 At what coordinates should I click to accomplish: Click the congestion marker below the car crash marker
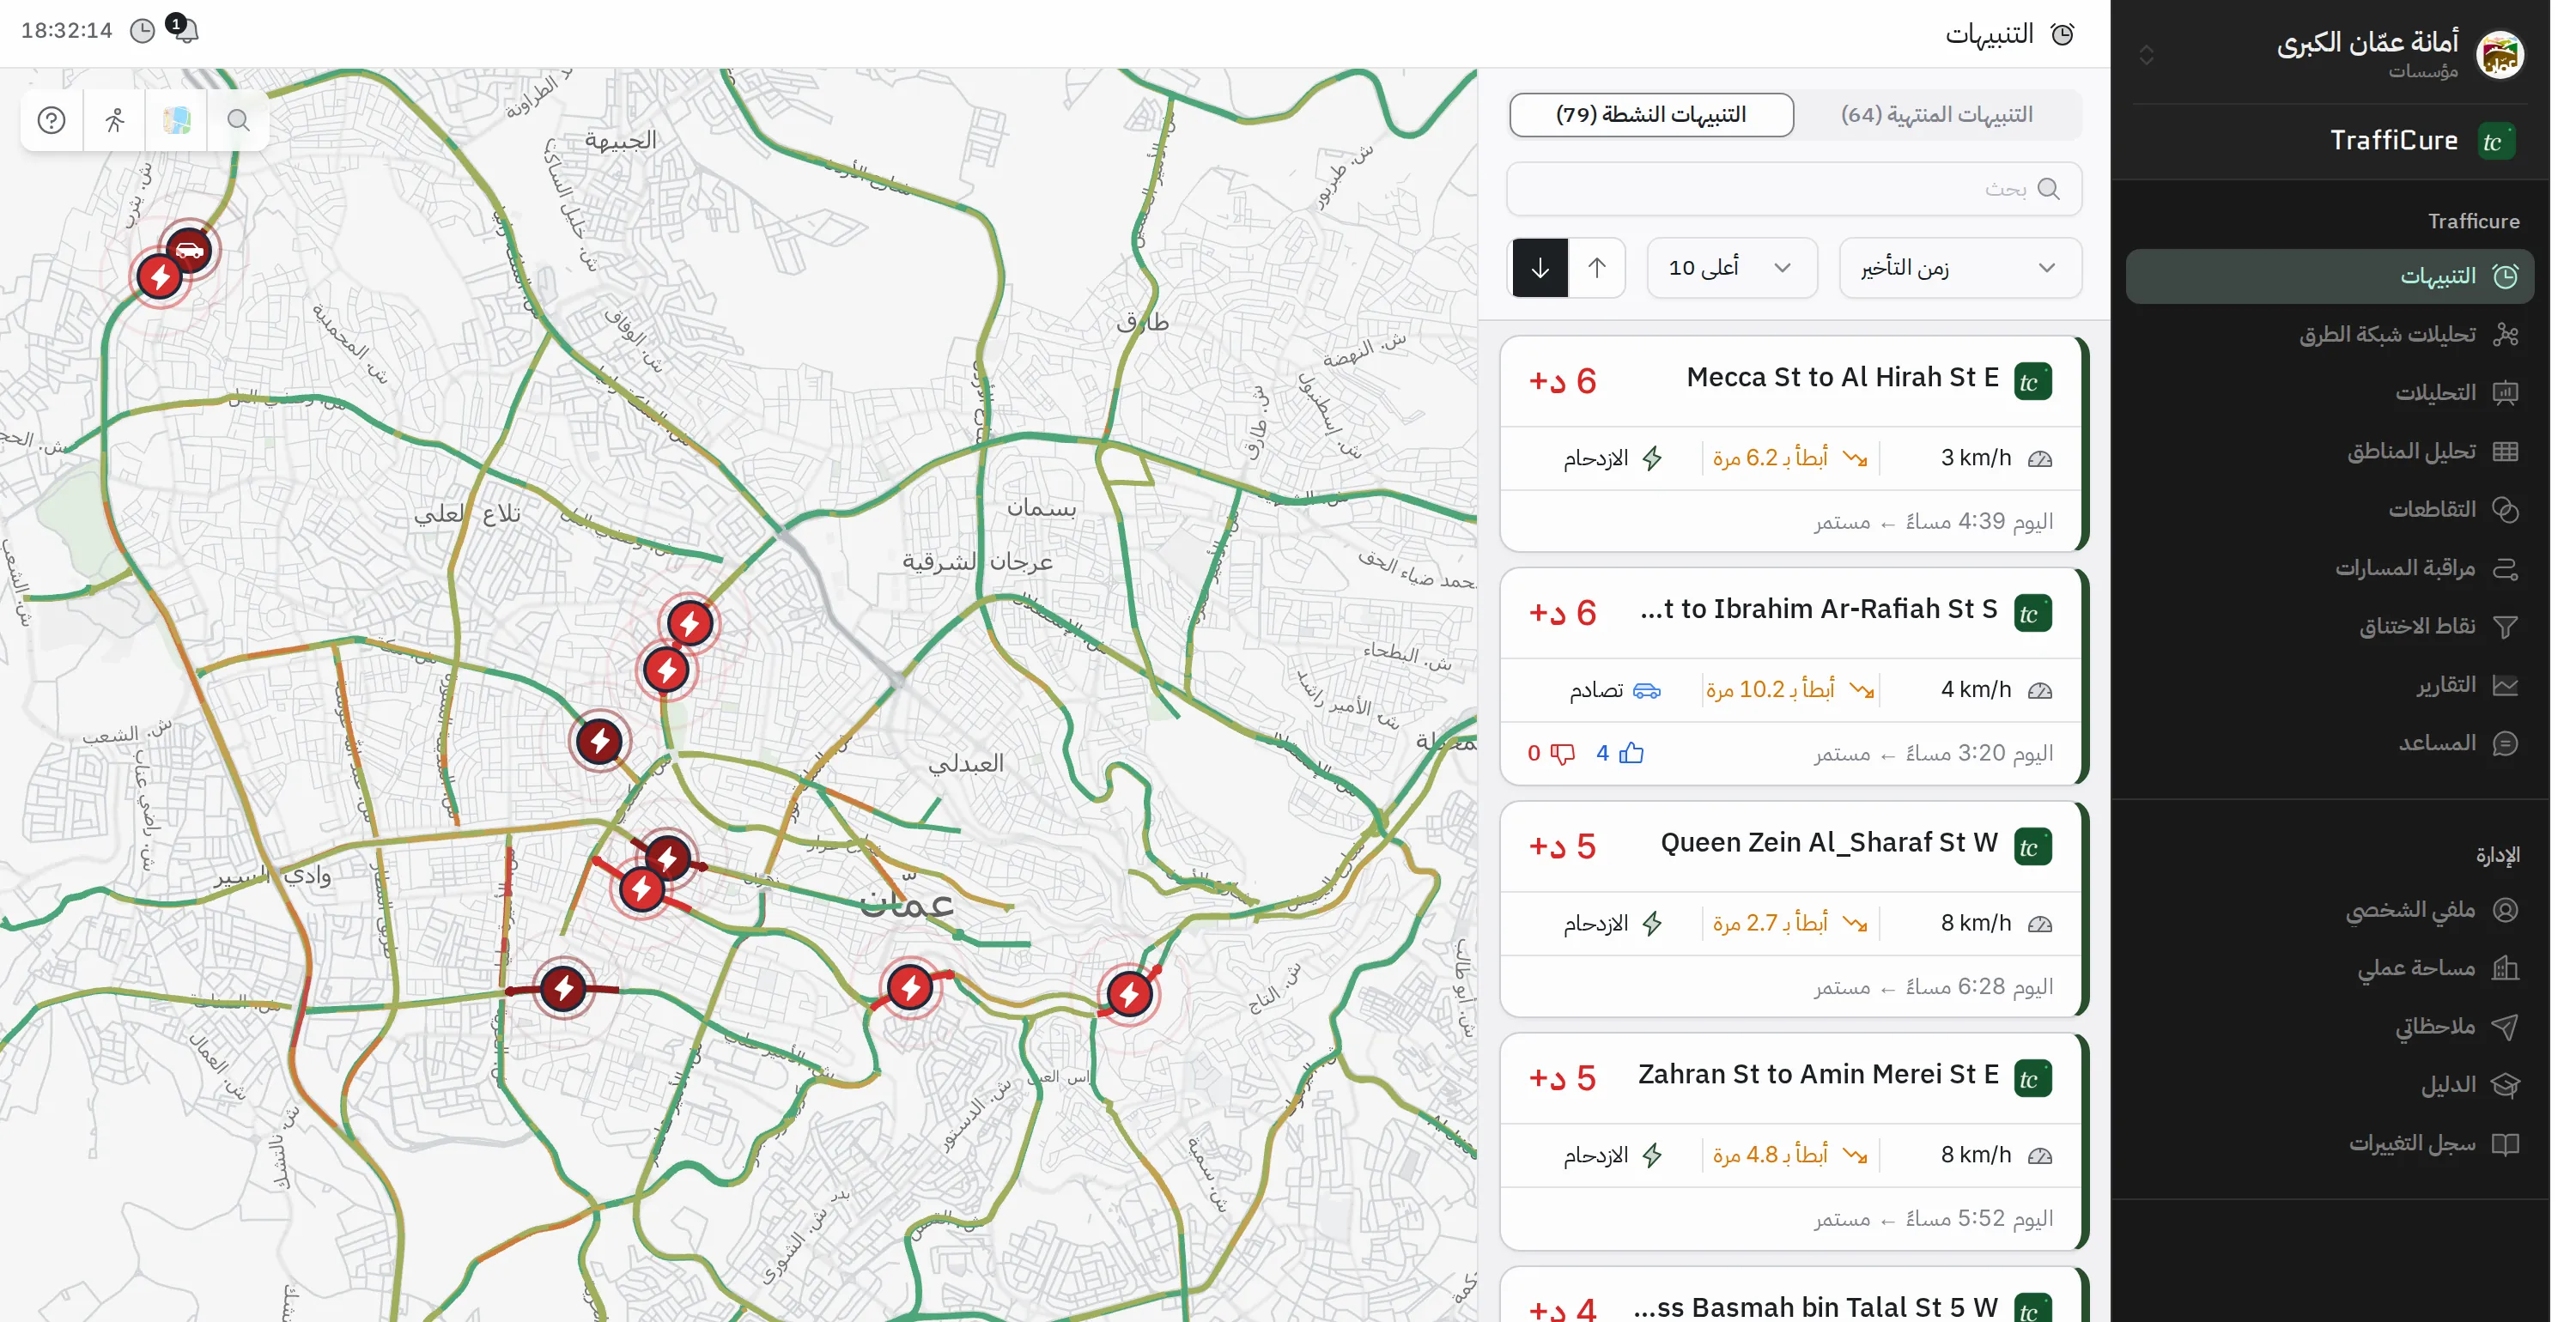point(160,277)
